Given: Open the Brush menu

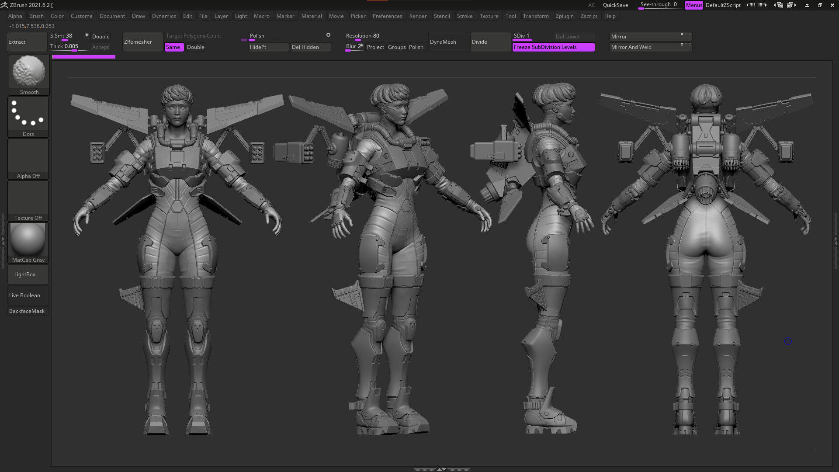Looking at the screenshot, I should pyautogui.click(x=36, y=16).
